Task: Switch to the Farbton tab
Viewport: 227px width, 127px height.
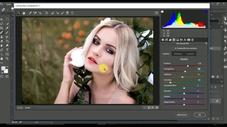Action: click(166, 54)
